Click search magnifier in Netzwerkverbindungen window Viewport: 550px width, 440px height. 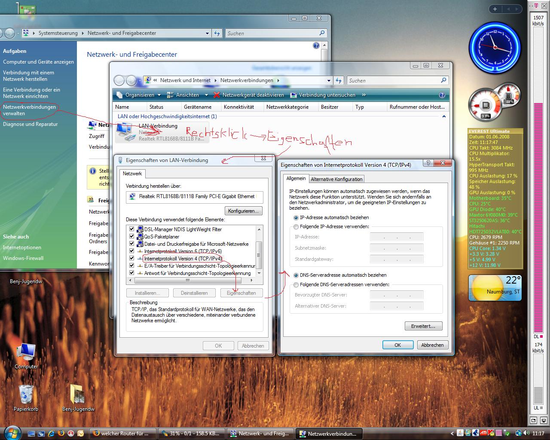444,80
